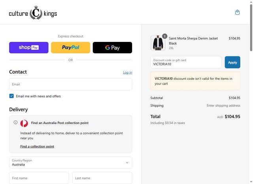Focus the Email input field

pos(70,84)
